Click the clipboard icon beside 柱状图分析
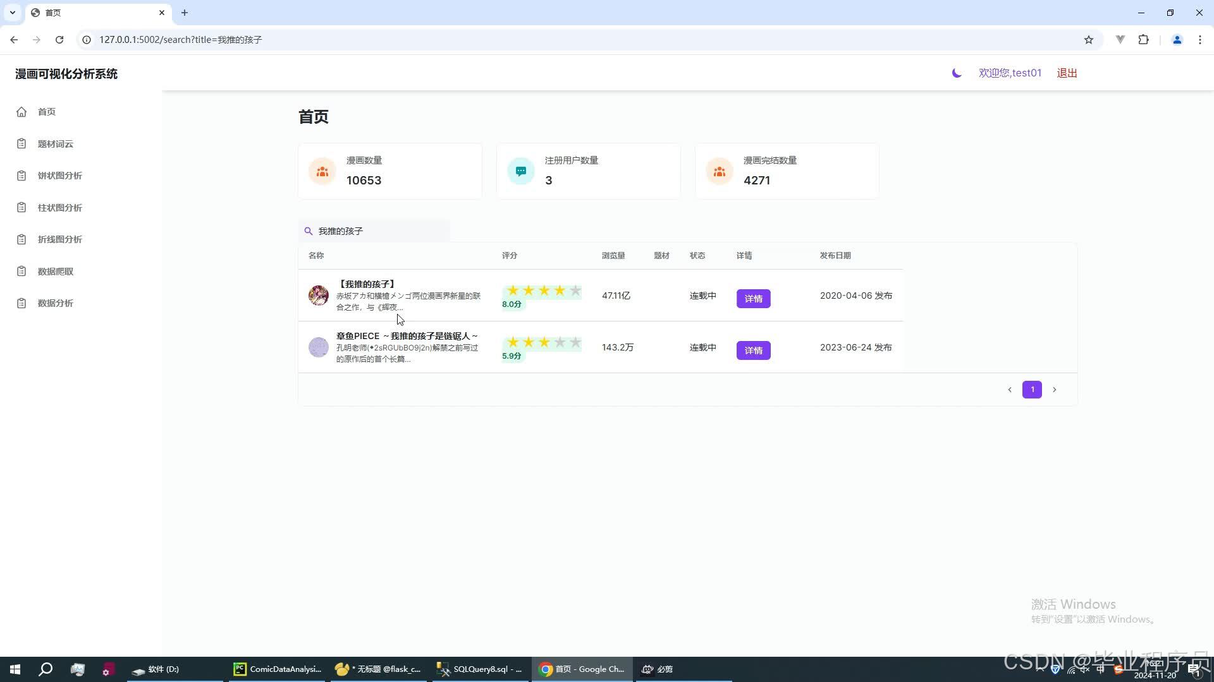1214x682 pixels. click(21, 208)
